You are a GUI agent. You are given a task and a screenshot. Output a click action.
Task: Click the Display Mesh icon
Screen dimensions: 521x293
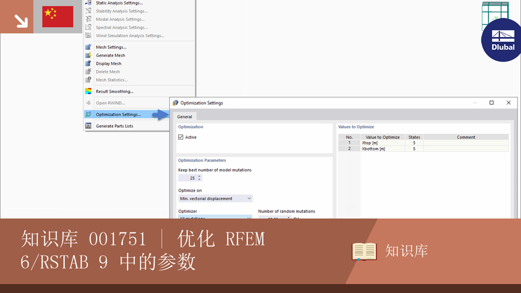pos(88,64)
